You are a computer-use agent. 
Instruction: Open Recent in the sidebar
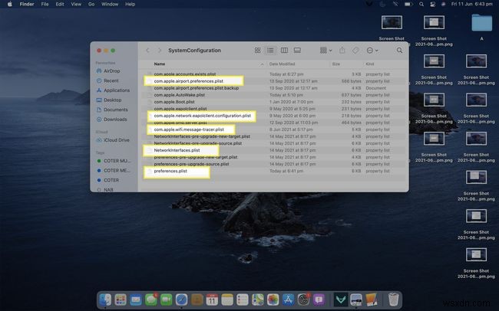(107, 80)
